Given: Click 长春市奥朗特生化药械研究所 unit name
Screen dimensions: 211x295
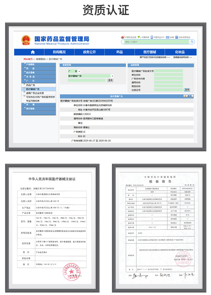Looking at the screenshot, I should pyautogui.click(x=97, y=105).
